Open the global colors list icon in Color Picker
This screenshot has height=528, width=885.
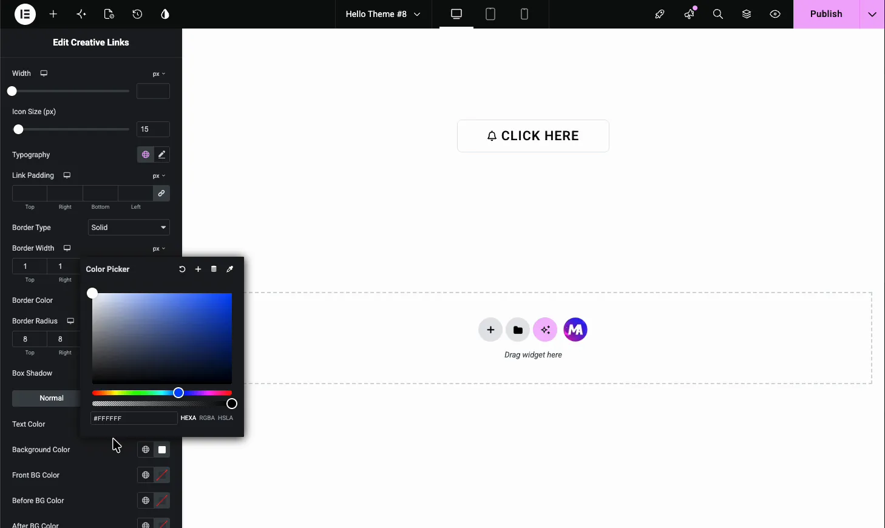[214, 269]
